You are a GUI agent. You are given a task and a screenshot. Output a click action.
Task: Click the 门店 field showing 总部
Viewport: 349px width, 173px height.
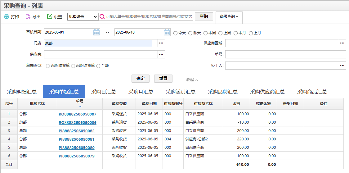tap(101, 43)
